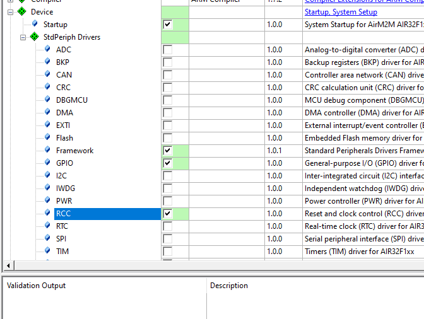Click the blue component icon next to GPIO
The height and width of the screenshot is (319, 424).
47,163
